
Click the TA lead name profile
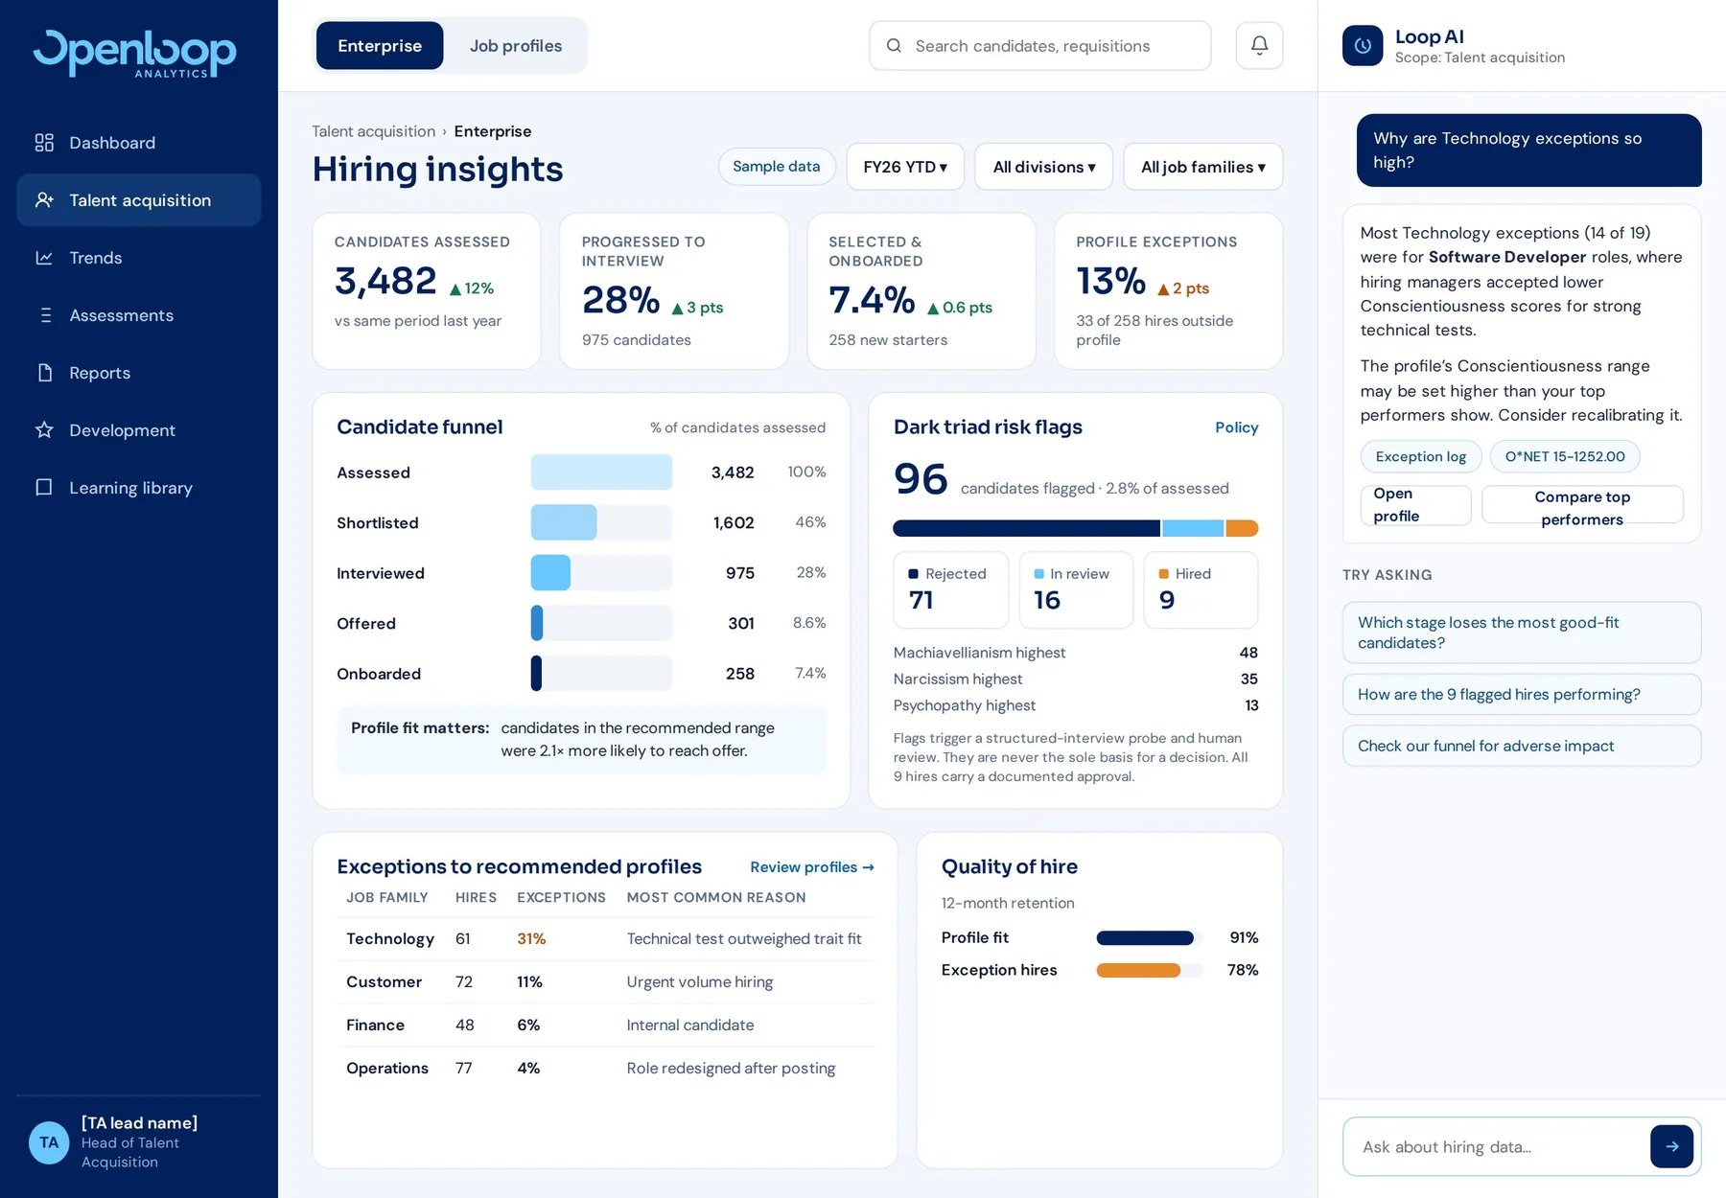139,1142
